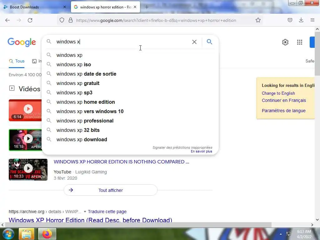320x240 pixels.
Task: Open Windows Explorer from the taskbar
Action: 27,234
